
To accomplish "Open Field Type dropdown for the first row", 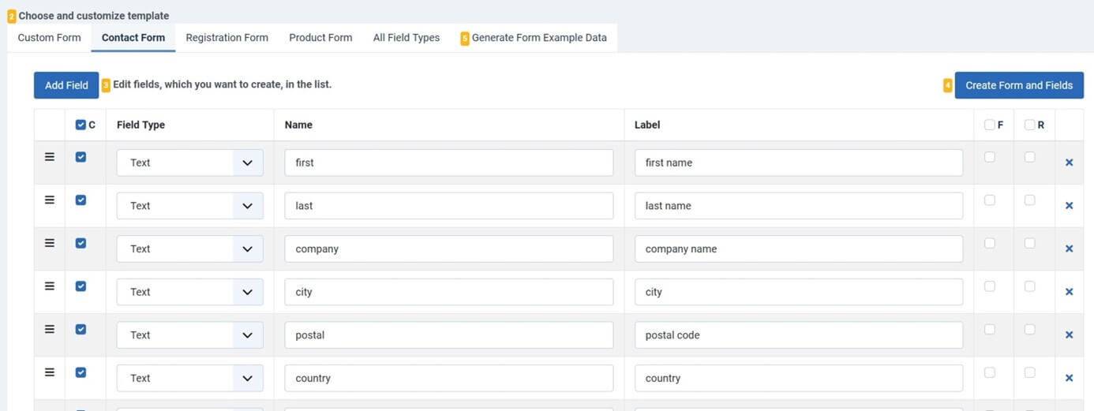I will pos(190,163).
